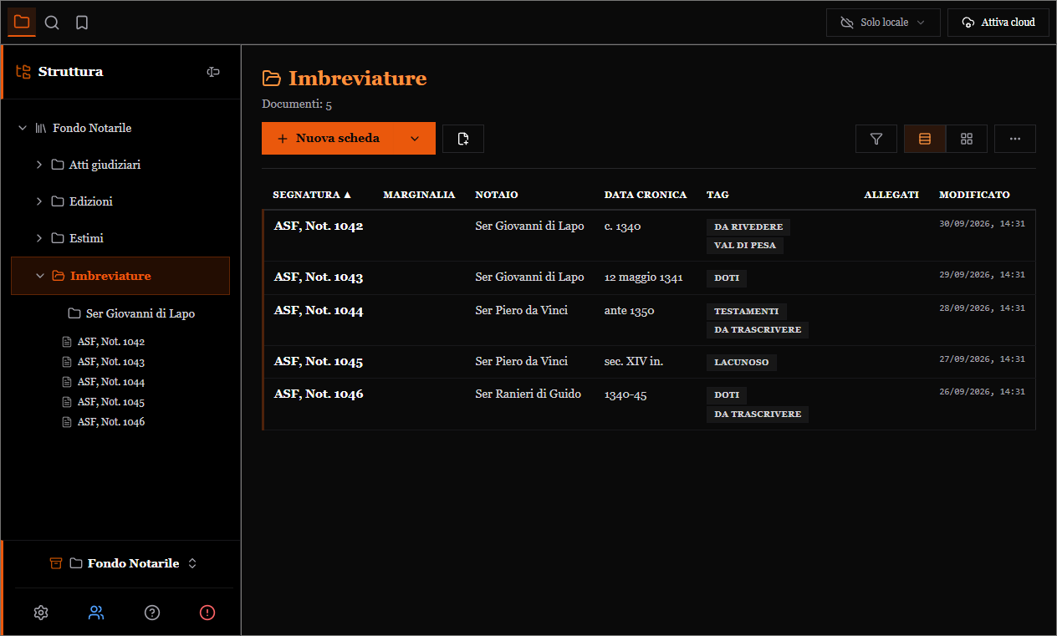This screenshot has height=636, width=1057.
Task: Open ASF, Not. 1046 in sidebar tree
Action: pos(111,422)
